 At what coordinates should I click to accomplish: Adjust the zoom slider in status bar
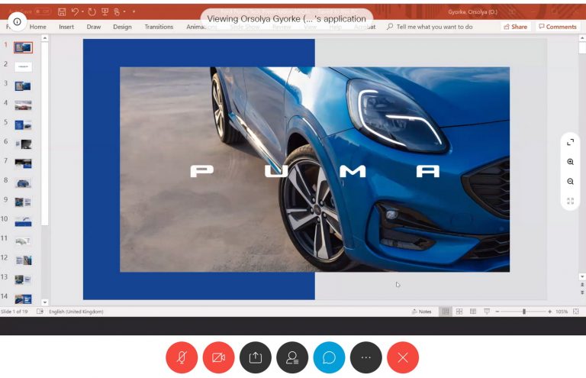(x=523, y=312)
